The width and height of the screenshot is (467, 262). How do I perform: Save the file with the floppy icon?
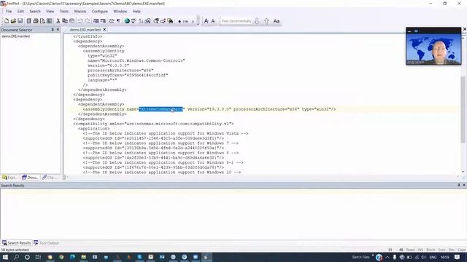click(20, 21)
